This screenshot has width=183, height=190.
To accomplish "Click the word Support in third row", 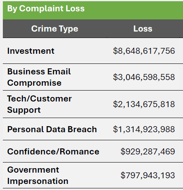I will (24, 110).
